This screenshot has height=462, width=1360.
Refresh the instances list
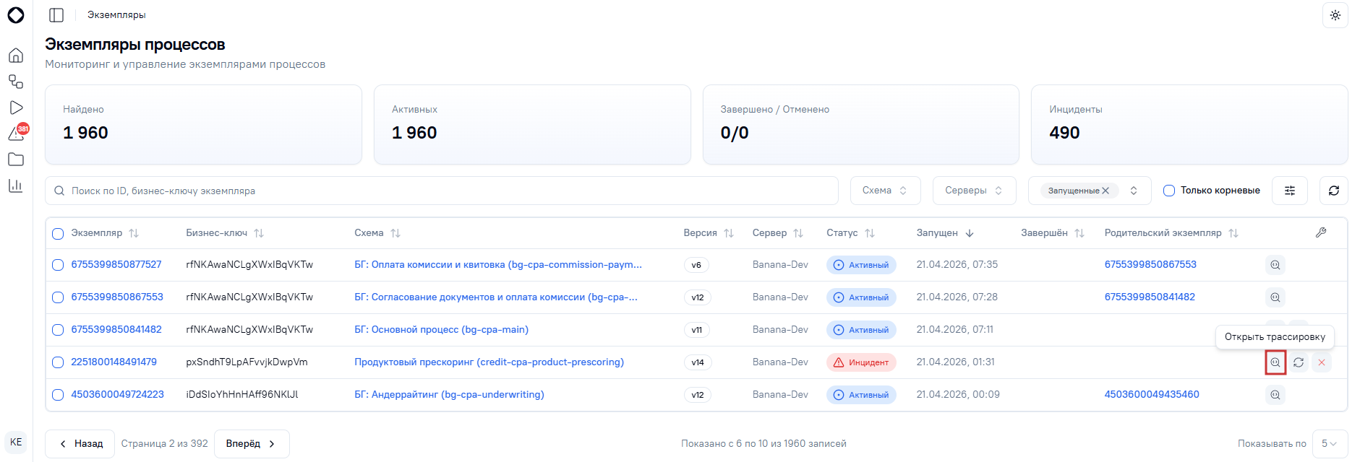coord(1334,191)
